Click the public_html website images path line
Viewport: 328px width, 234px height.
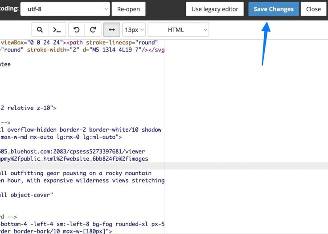click(x=74, y=159)
